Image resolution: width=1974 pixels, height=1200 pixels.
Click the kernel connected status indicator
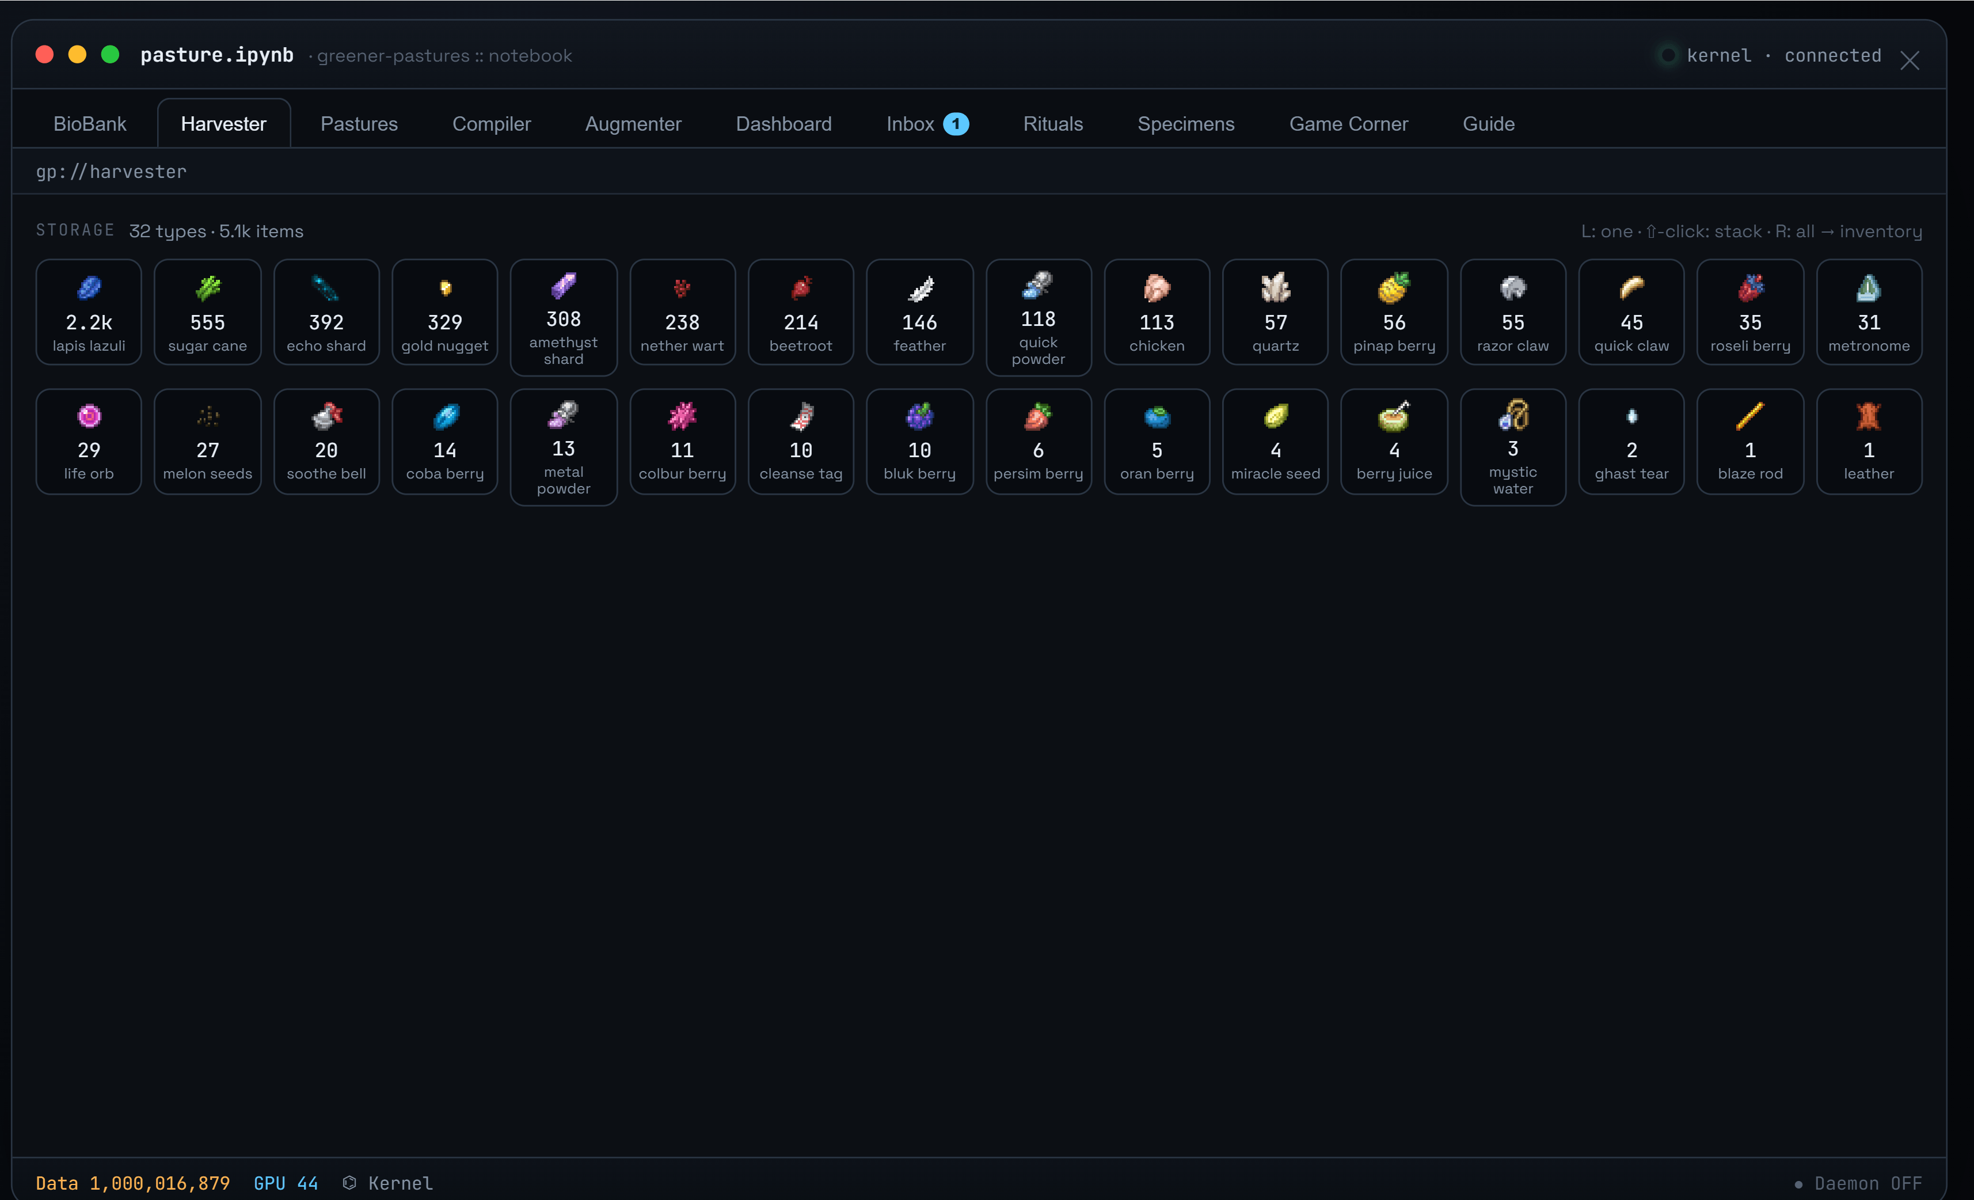pos(1770,55)
